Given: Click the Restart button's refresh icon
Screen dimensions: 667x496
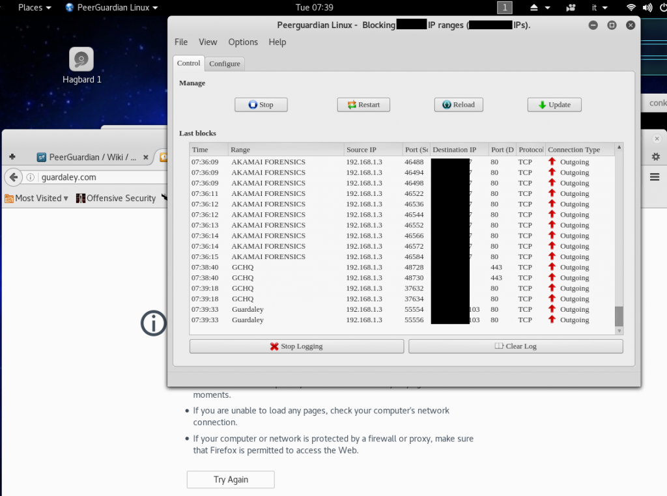Looking at the screenshot, I should pyautogui.click(x=352, y=105).
